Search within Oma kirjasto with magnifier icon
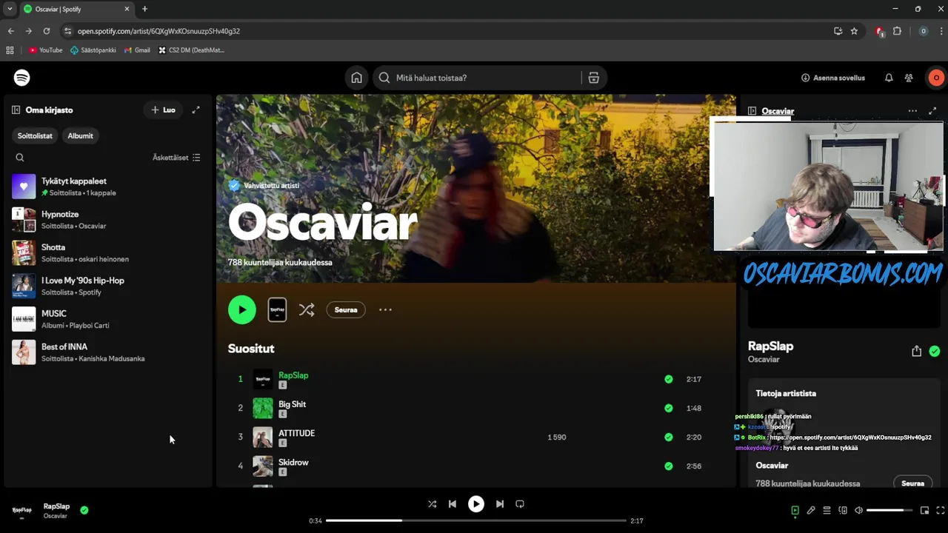Viewport: 948px width, 533px height. point(20,157)
